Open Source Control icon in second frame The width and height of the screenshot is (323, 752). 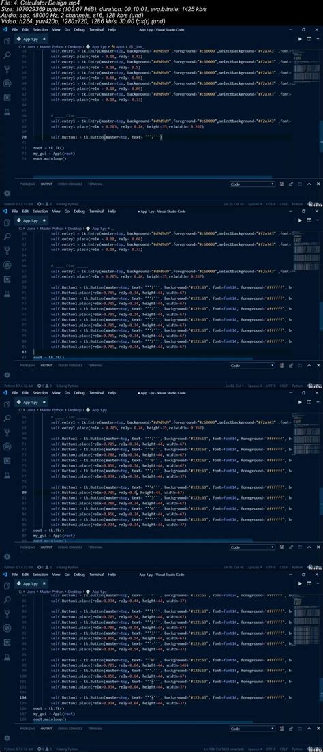tap(7, 251)
